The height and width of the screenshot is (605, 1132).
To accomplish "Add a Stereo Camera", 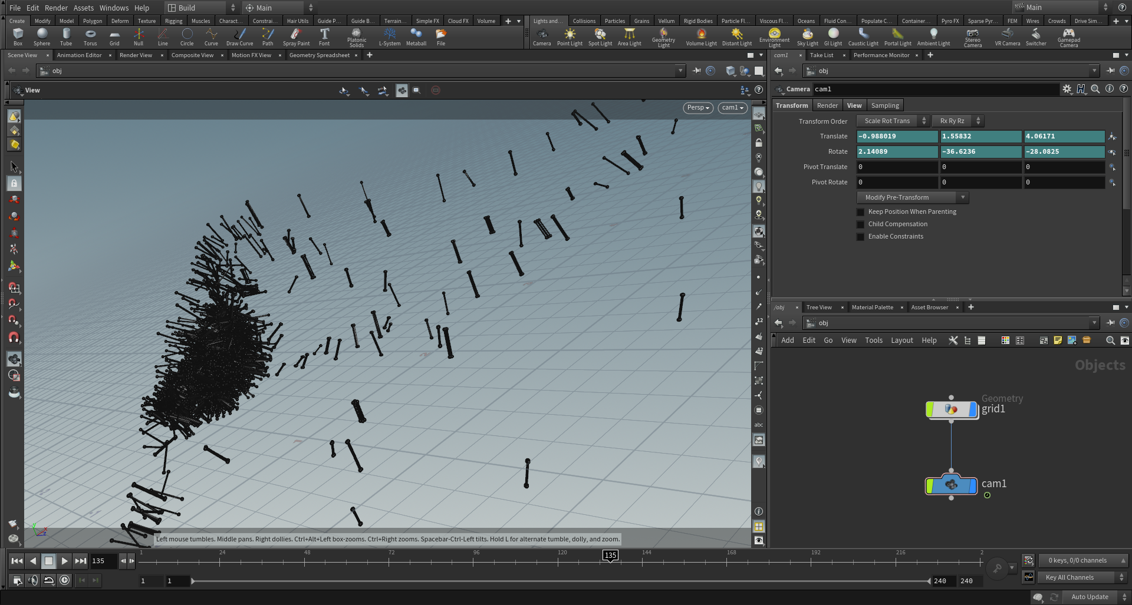I will 973,38.
